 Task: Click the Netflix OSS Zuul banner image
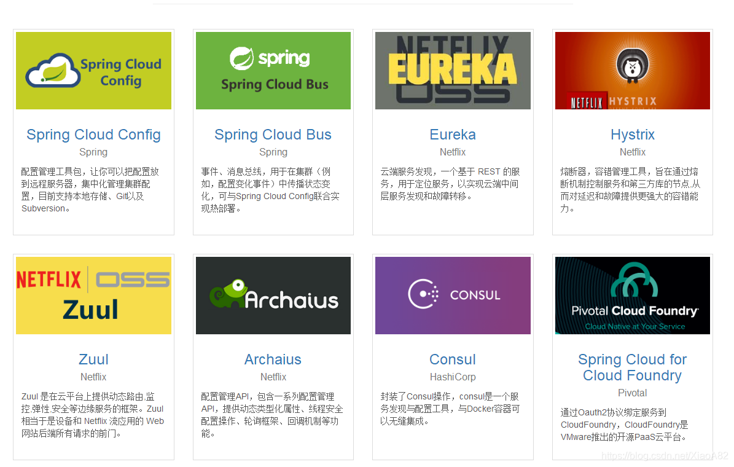93,296
